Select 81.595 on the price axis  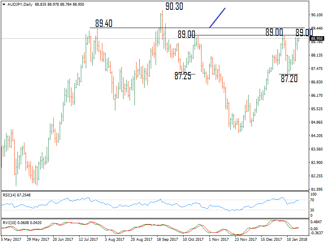pos(316,190)
